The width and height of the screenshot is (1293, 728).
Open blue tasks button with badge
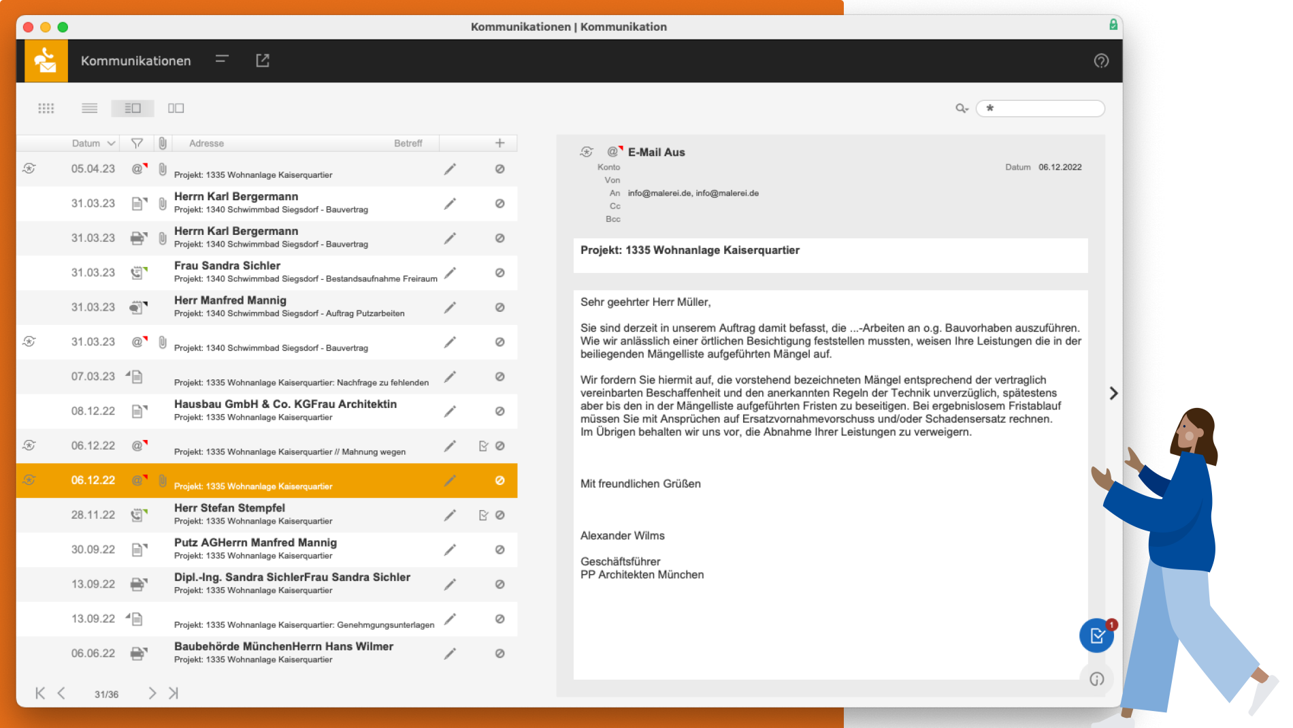tap(1097, 635)
